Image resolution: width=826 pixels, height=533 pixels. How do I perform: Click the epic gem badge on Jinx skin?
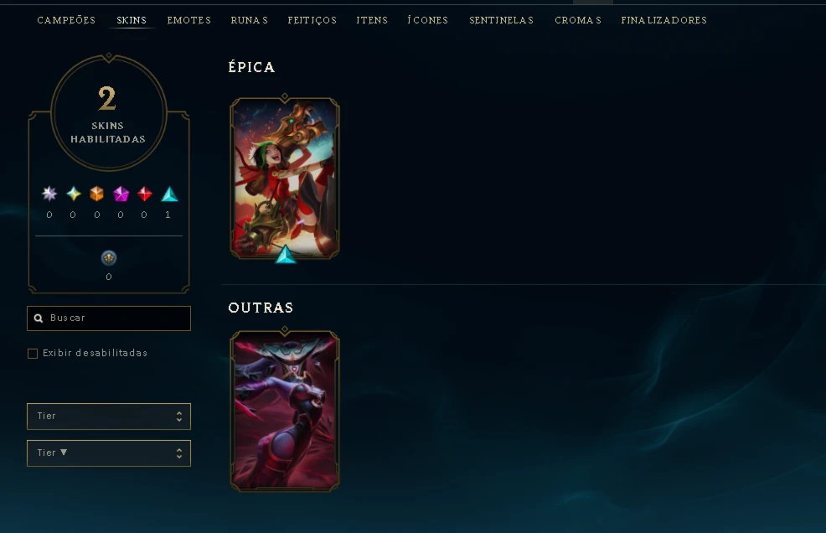tap(286, 255)
